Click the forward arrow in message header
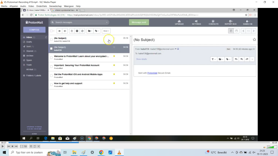The image size is (278, 156). coord(247,59)
